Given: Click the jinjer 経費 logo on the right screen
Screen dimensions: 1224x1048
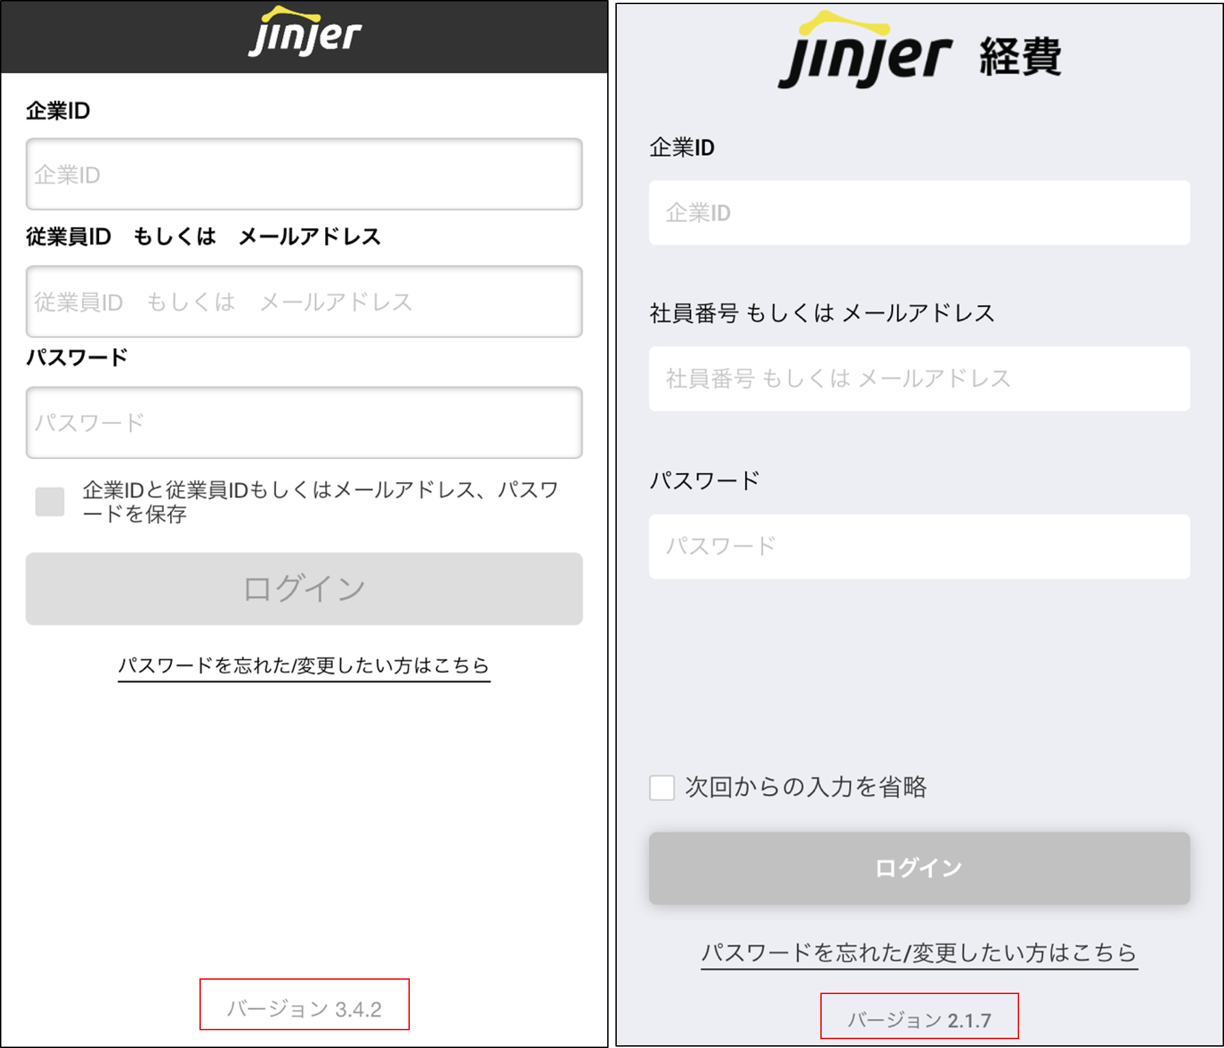Looking at the screenshot, I should tap(919, 51).
